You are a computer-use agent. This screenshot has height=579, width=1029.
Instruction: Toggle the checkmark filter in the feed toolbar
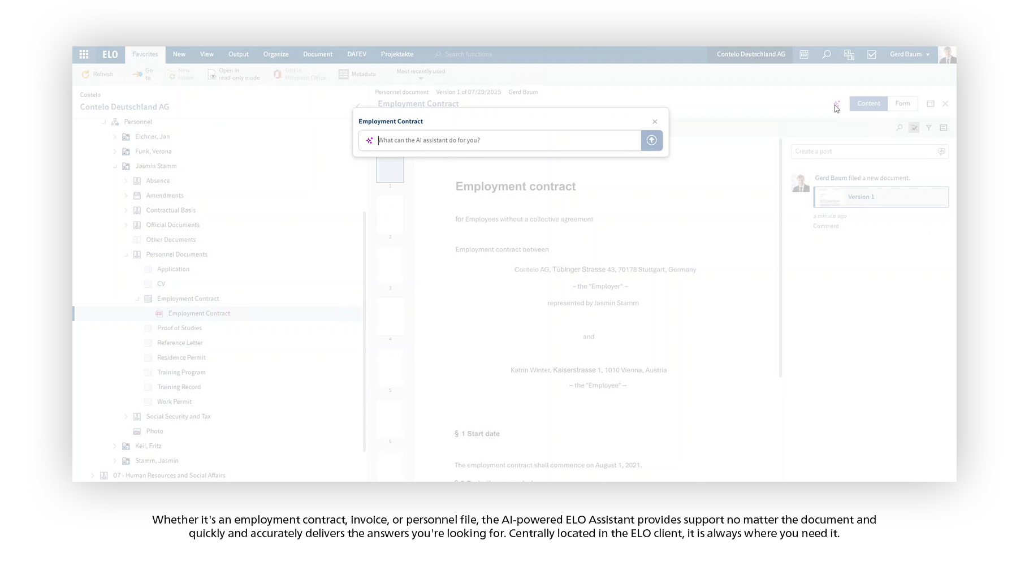pos(914,127)
